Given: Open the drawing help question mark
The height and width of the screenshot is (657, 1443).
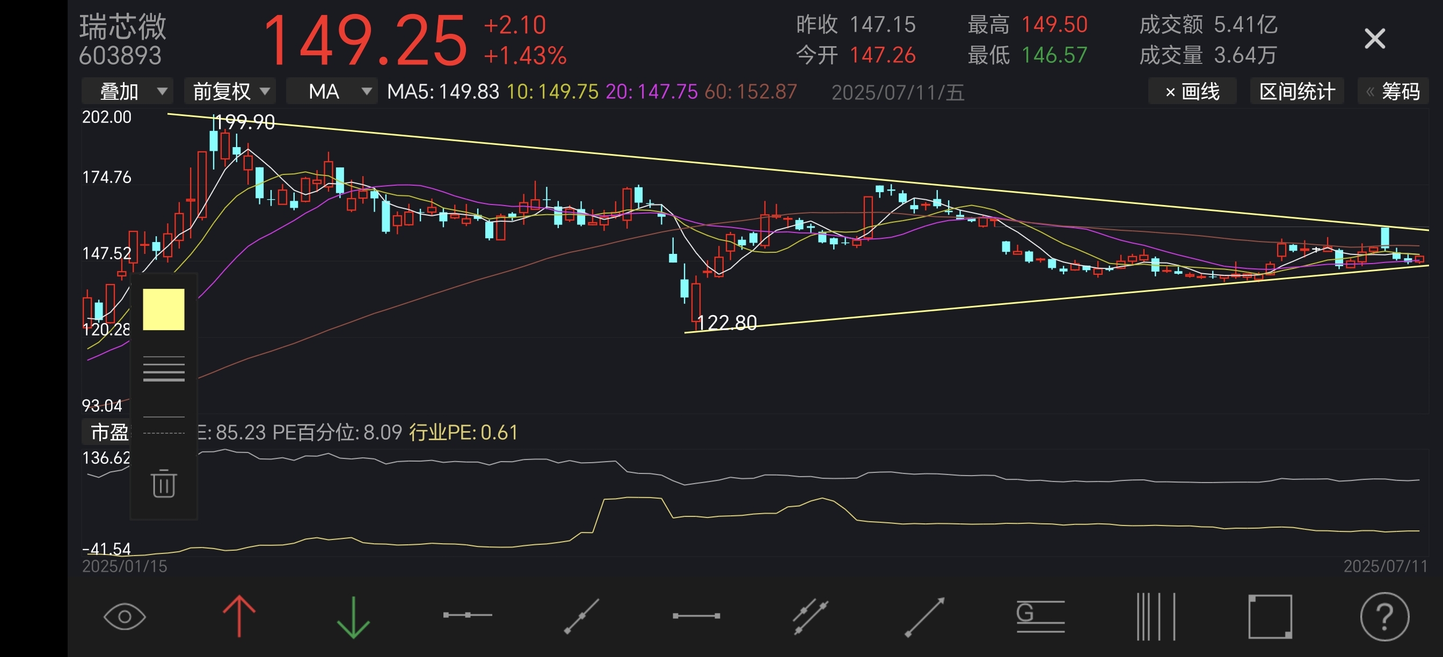Looking at the screenshot, I should (1384, 616).
